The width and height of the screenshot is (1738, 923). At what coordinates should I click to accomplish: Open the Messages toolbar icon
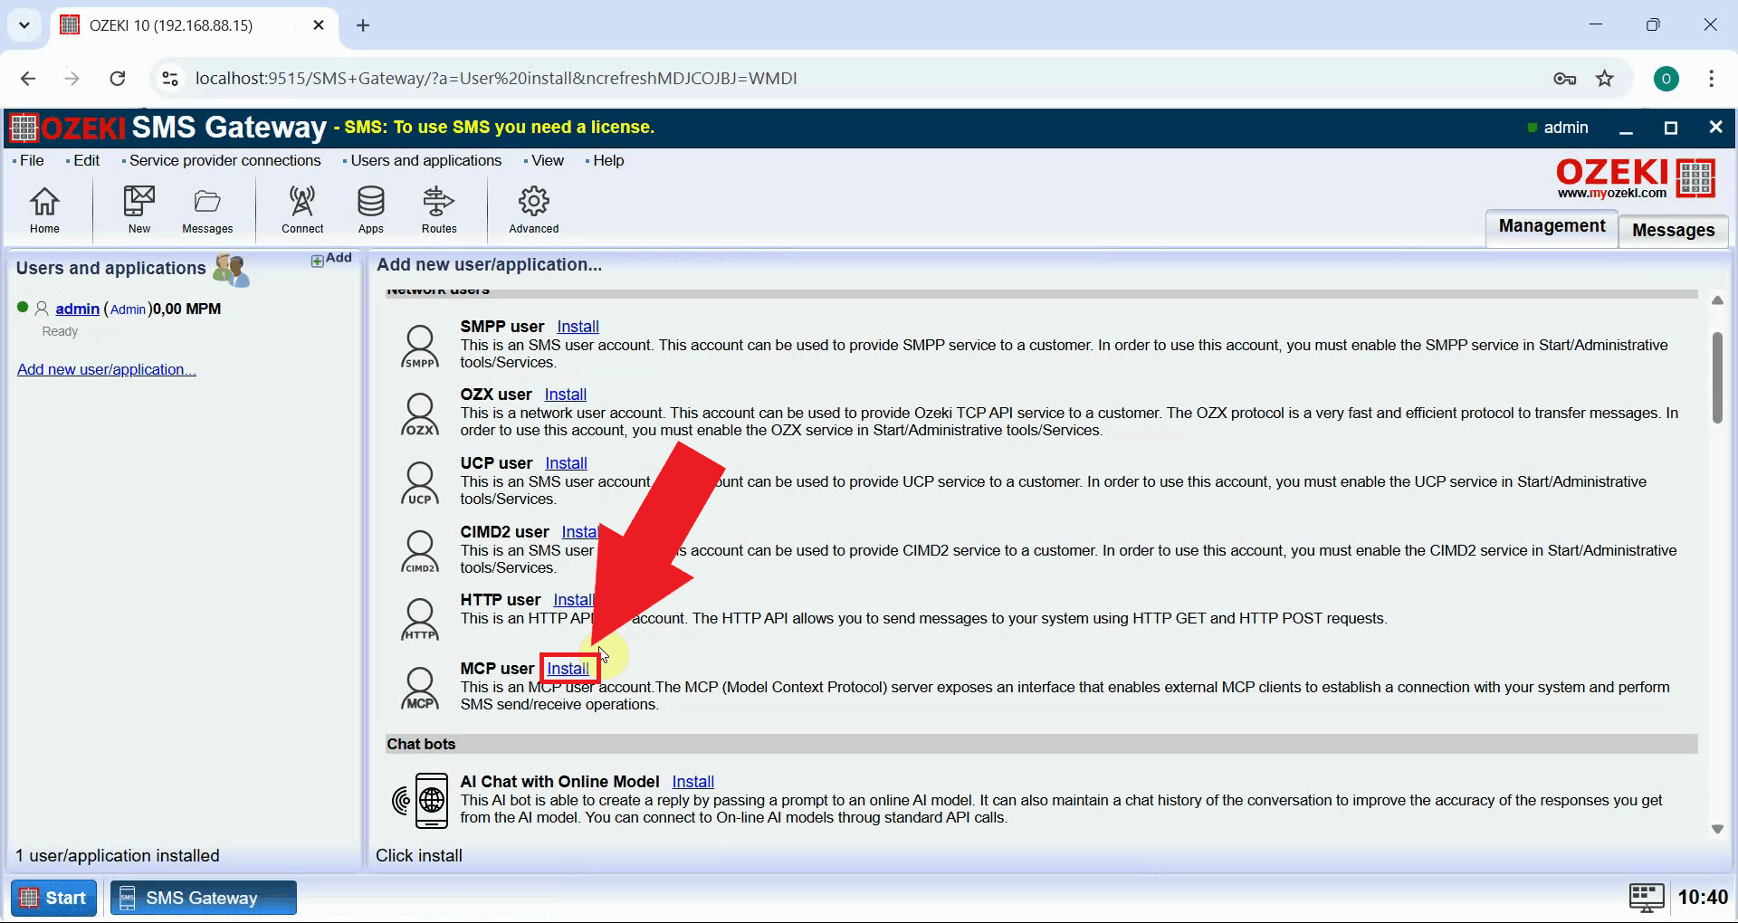206,209
